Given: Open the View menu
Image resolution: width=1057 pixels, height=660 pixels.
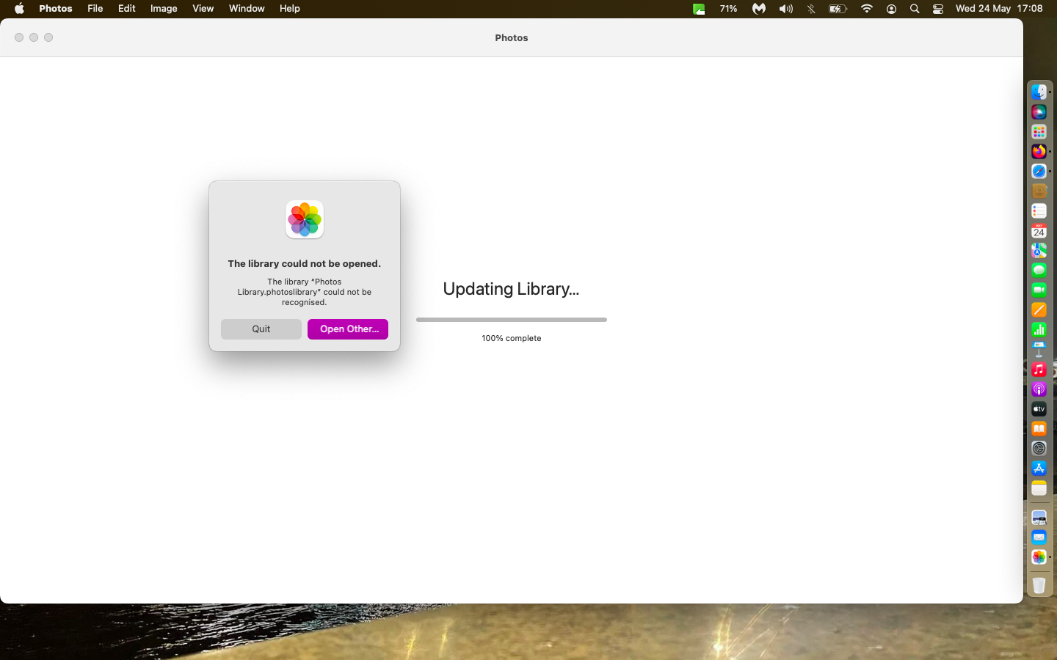Looking at the screenshot, I should coord(203,9).
